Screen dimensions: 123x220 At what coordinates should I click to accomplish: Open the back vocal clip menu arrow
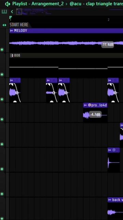point(110,200)
